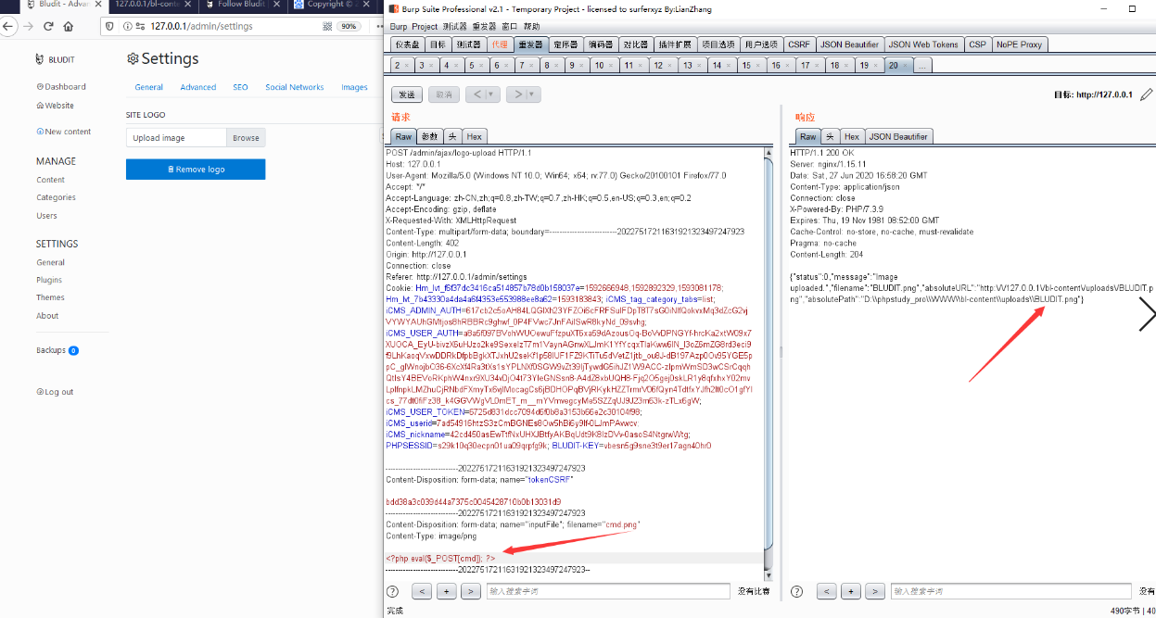Select the Advanced settings tab
The height and width of the screenshot is (618, 1156).
198,87
